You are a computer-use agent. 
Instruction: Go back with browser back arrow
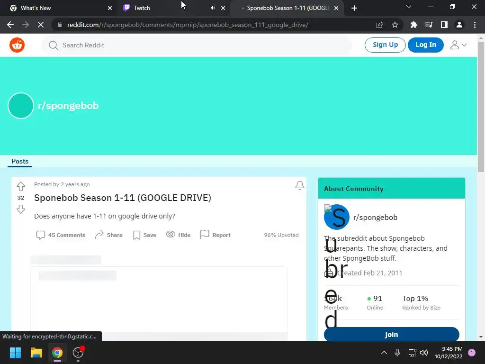[x=10, y=25]
